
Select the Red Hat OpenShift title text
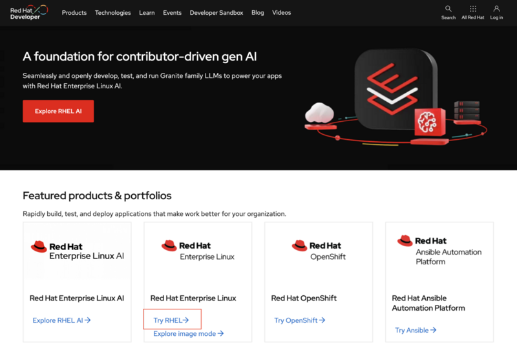click(304, 298)
